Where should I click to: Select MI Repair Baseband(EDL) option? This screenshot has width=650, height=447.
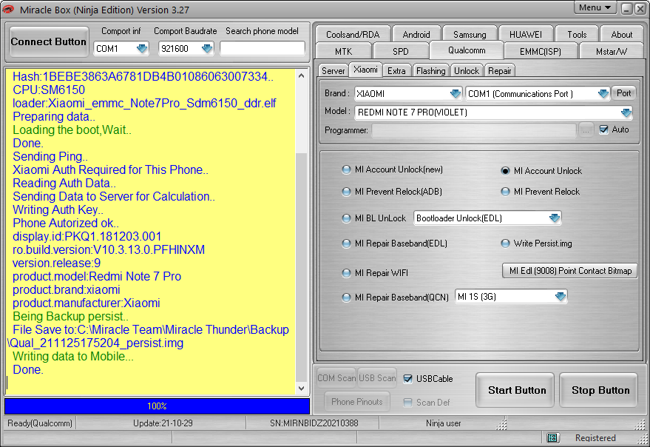coord(346,243)
